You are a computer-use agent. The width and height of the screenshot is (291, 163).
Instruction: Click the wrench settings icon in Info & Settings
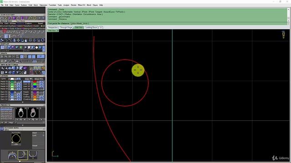tap(6, 68)
